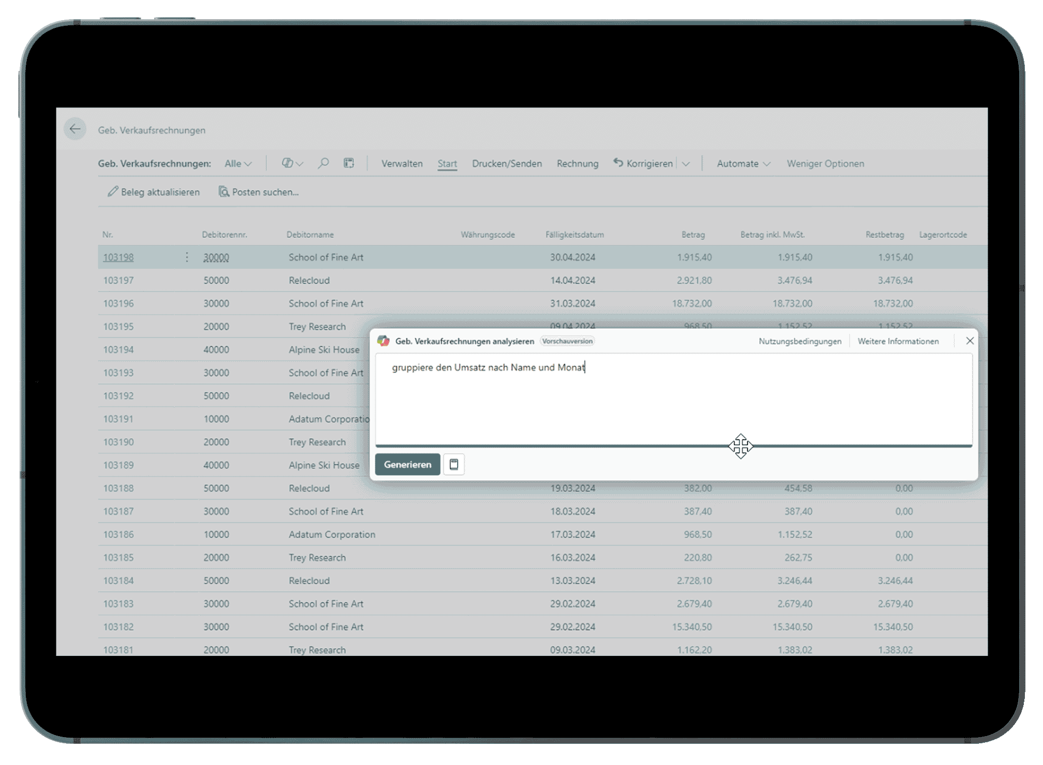This screenshot has height=765, width=1043.
Task: Expand chevron next to Korrigieren
Action: click(686, 164)
